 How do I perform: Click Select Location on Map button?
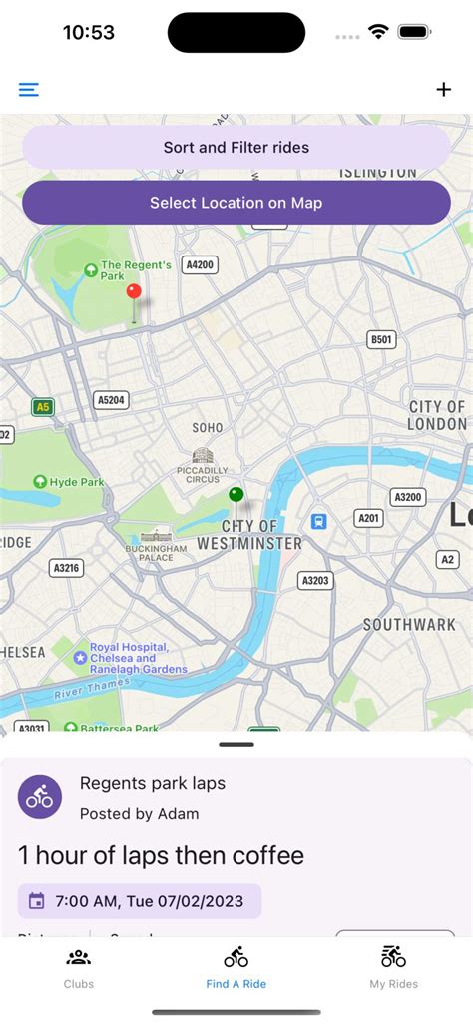tap(236, 203)
